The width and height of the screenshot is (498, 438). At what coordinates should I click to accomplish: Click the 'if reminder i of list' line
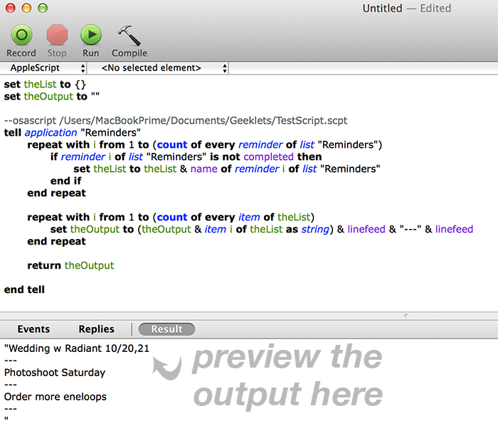coord(186,157)
